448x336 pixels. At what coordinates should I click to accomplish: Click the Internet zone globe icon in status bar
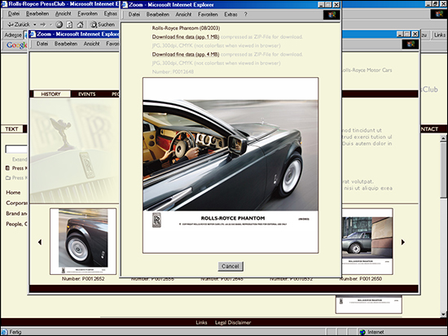pyautogui.click(x=362, y=332)
